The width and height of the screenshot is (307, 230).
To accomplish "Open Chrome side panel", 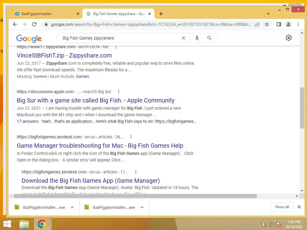I will [279, 24].
